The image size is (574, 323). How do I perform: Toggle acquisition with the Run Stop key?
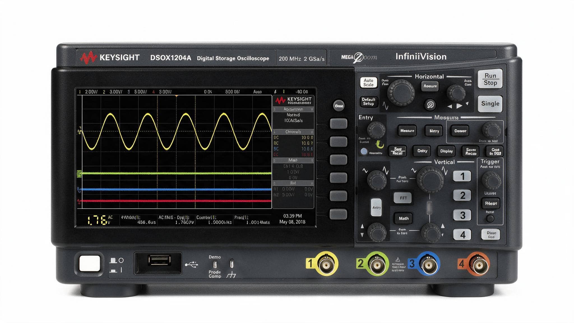pyautogui.click(x=490, y=79)
